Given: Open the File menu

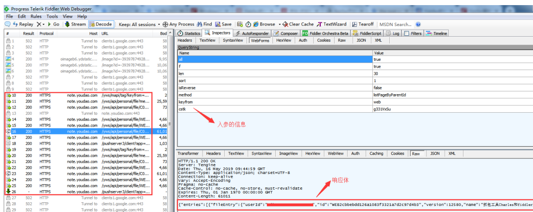Looking at the screenshot, I should [x=10, y=16].
